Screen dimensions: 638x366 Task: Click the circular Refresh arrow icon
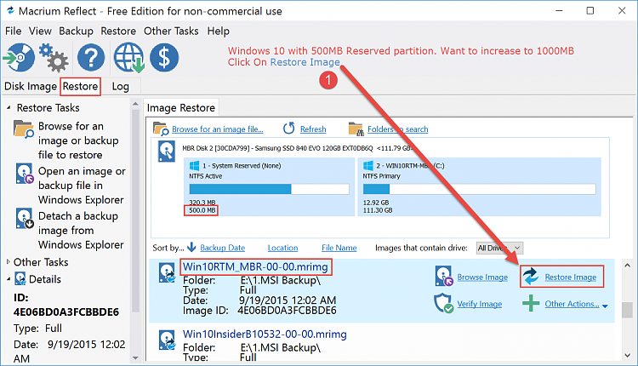pos(288,129)
